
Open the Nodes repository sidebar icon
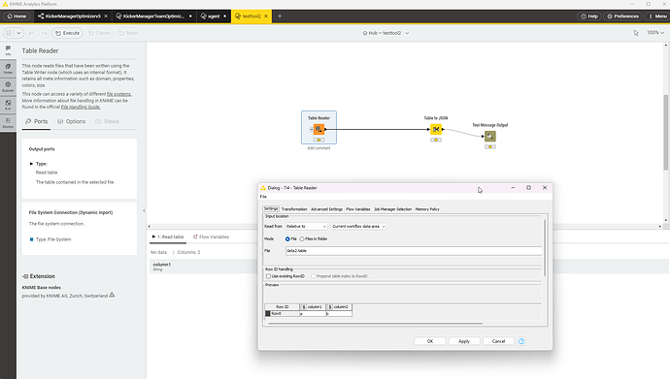coord(8,68)
